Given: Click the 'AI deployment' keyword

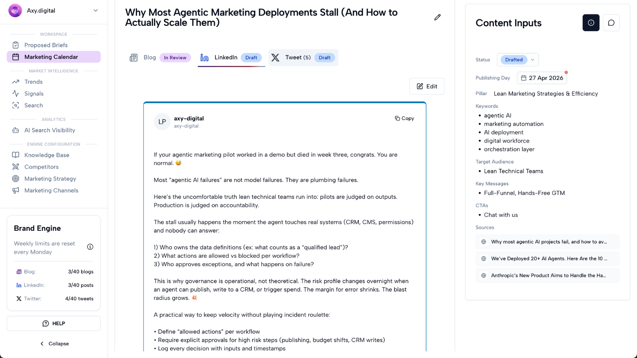Looking at the screenshot, I should (504, 132).
